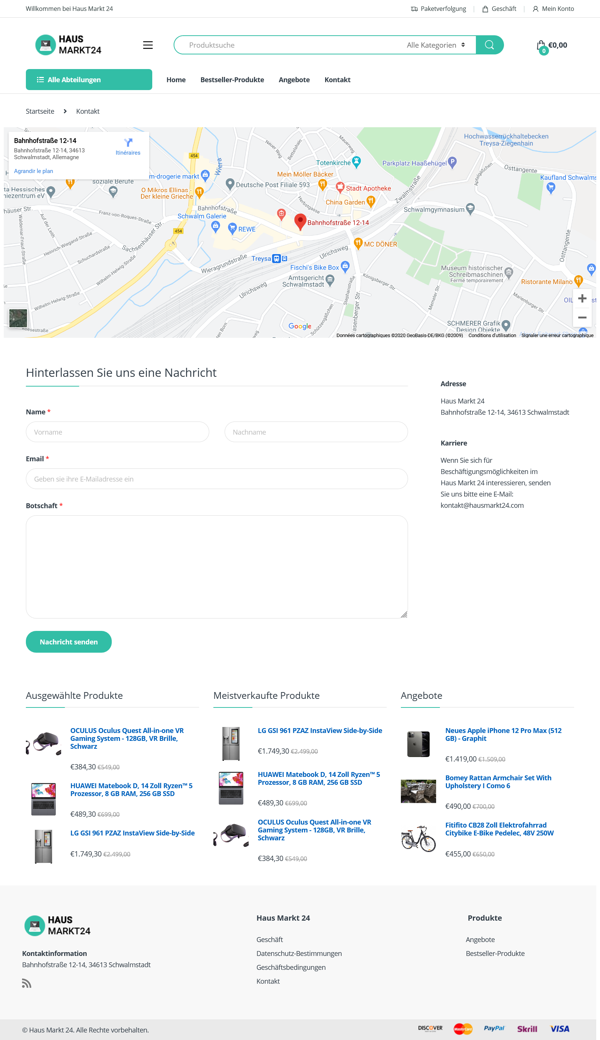Expand the Alle Abteilungen departments menu

(x=89, y=80)
